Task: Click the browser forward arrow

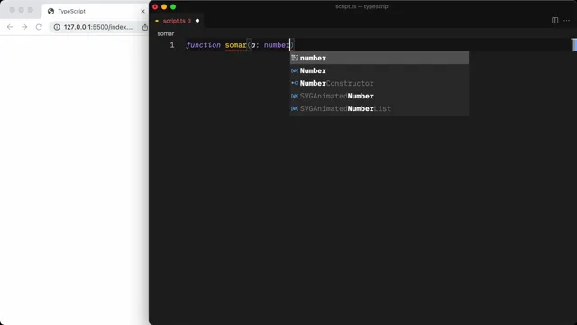Action: 24,27
